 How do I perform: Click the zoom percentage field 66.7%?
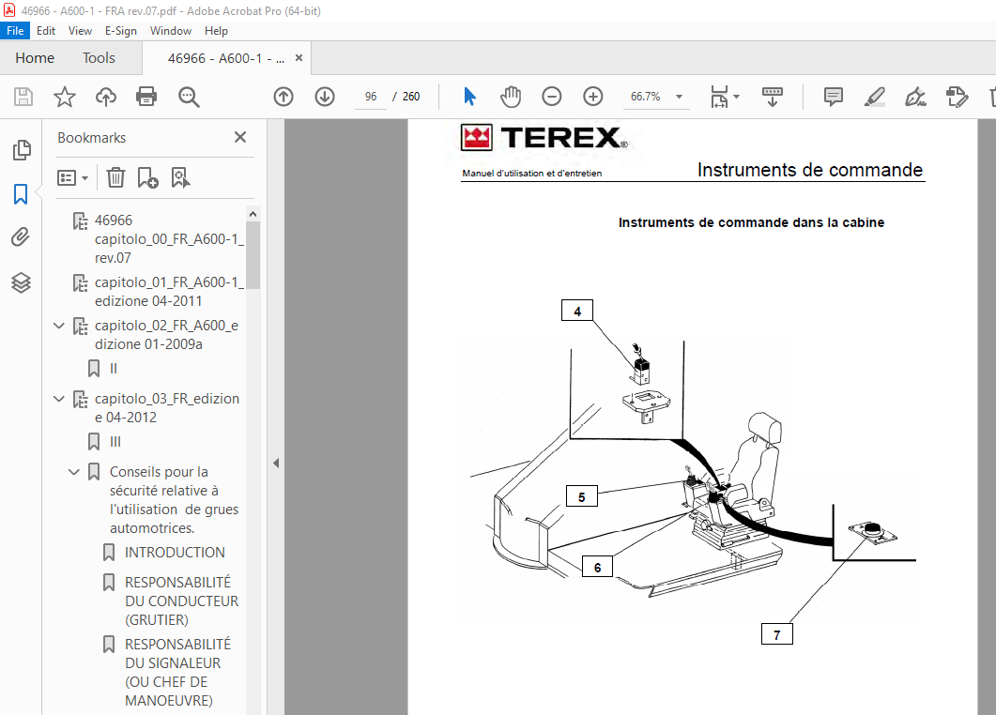pyautogui.click(x=645, y=97)
